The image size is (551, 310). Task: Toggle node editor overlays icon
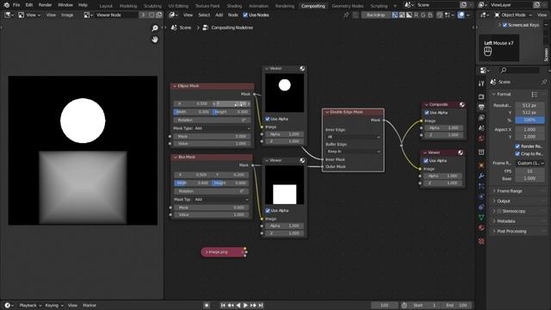(461, 15)
